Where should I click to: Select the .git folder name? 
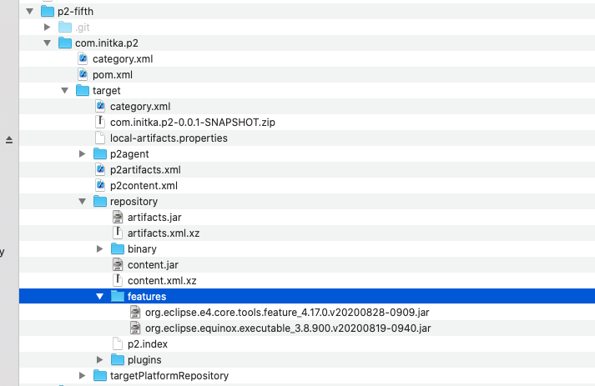pyautogui.click(x=83, y=28)
